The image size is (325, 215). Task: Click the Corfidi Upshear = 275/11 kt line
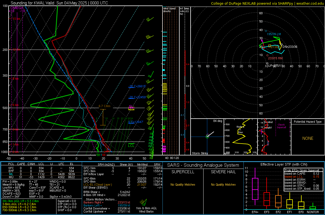(107, 211)
